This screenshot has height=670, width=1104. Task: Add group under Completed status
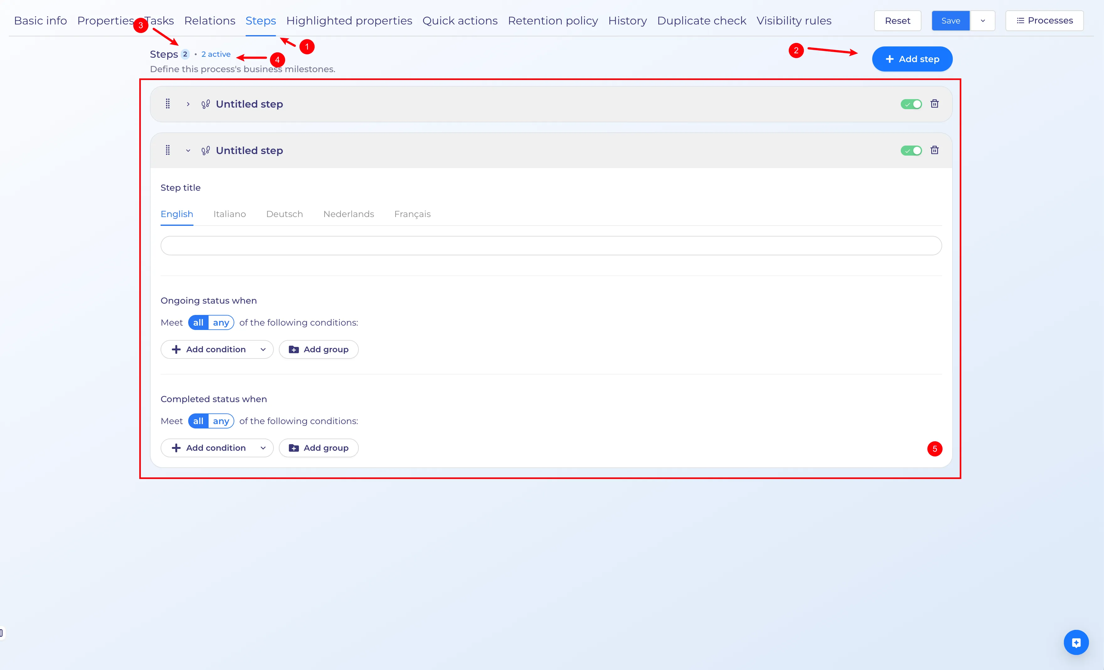tap(319, 448)
